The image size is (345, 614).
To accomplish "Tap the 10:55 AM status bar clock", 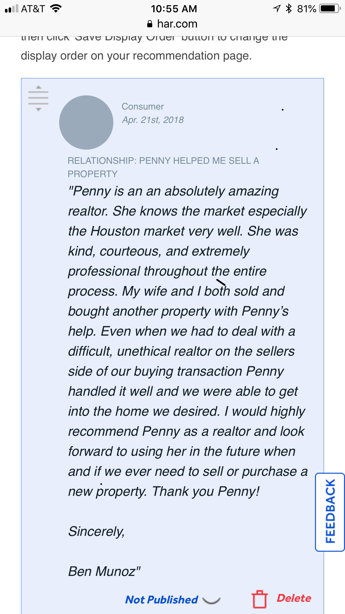I will [x=174, y=9].
